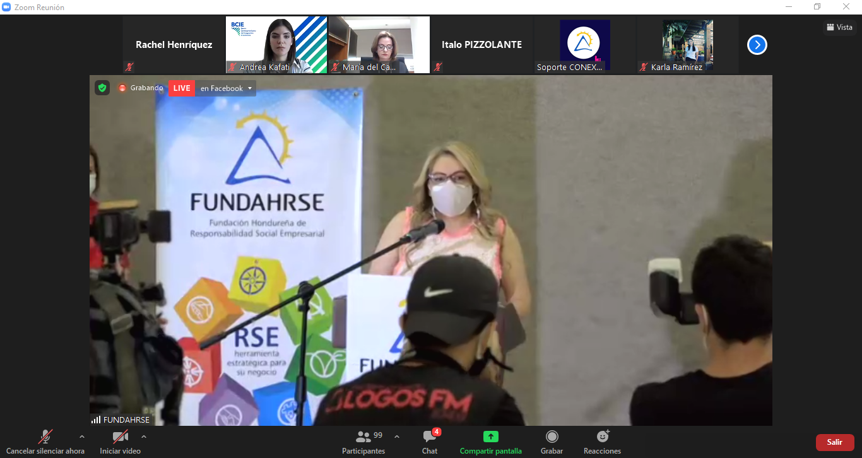862x458 pixels.
Task: Unmute microphone via Cancelar silenciar ahora
Action: [45, 437]
